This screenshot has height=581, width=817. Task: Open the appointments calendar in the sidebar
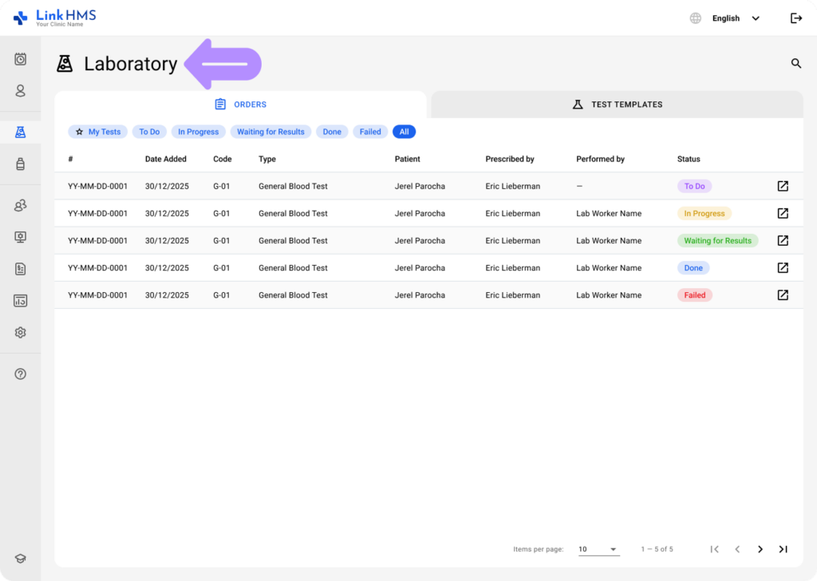pos(21,59)
